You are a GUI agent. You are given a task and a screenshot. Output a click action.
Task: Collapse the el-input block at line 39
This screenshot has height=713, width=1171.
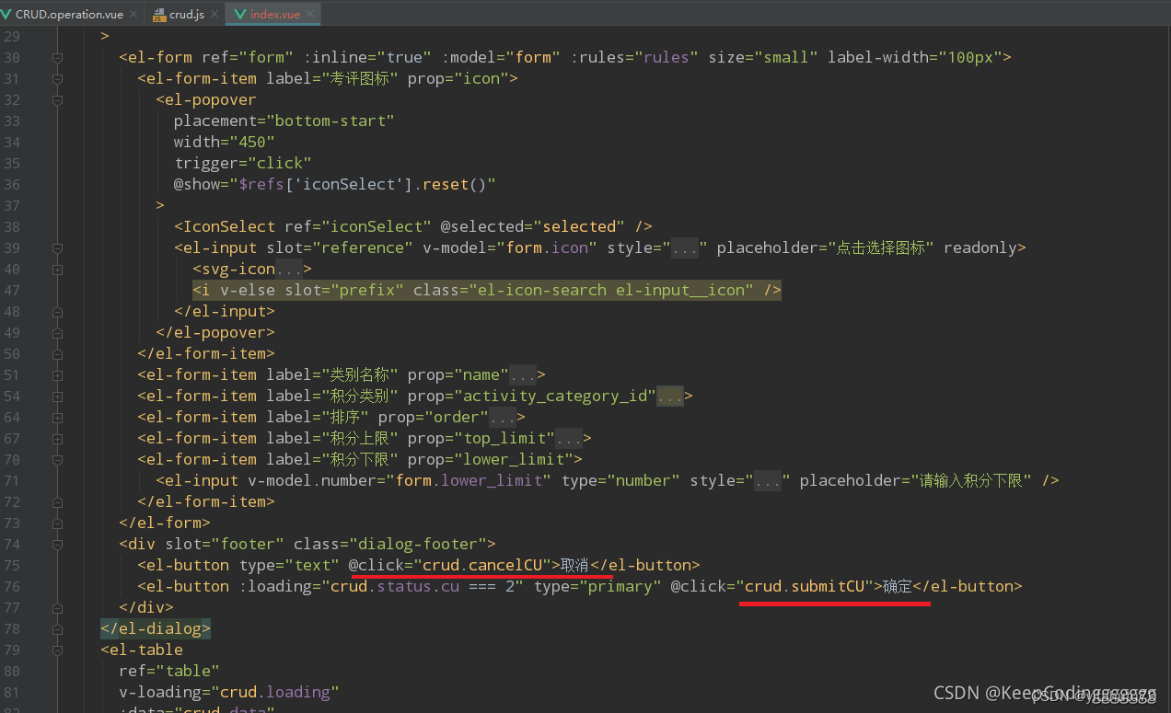coord(57,247)
